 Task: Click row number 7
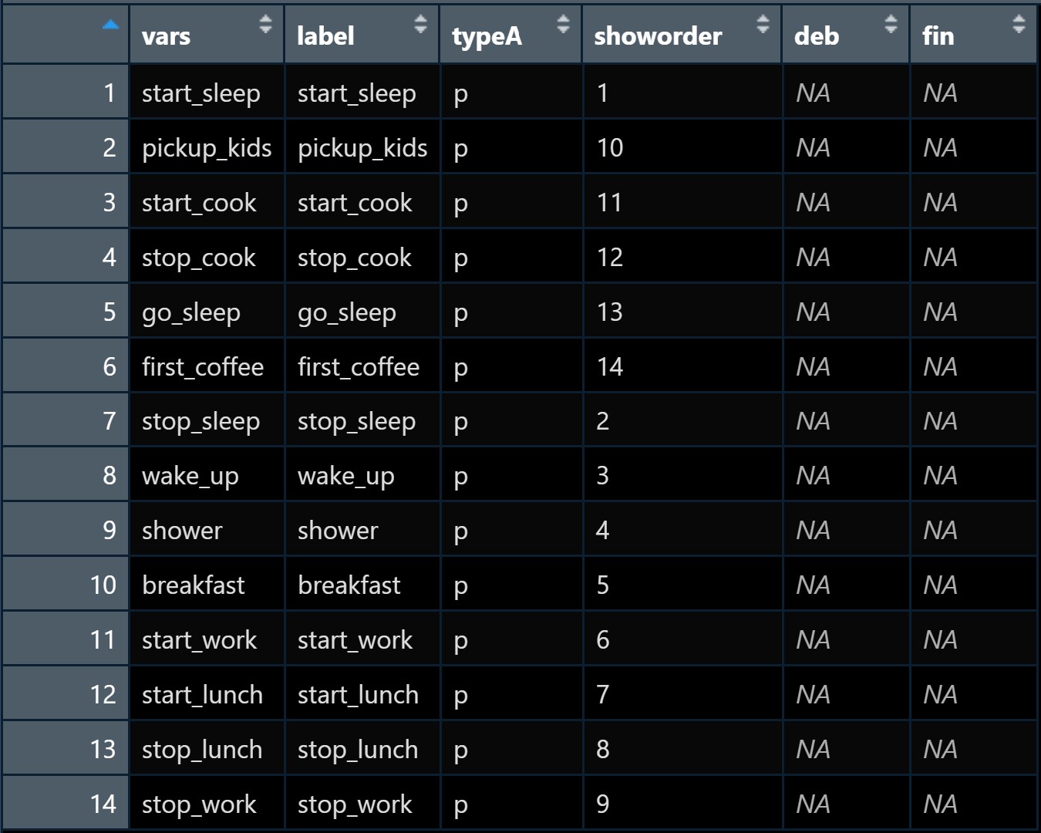tap(109, 421)
